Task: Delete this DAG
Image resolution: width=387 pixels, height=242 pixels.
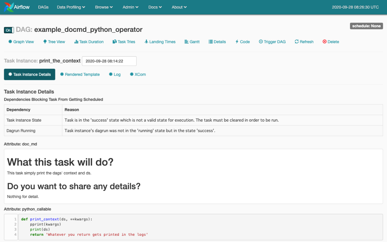Action: pos(331,42)
